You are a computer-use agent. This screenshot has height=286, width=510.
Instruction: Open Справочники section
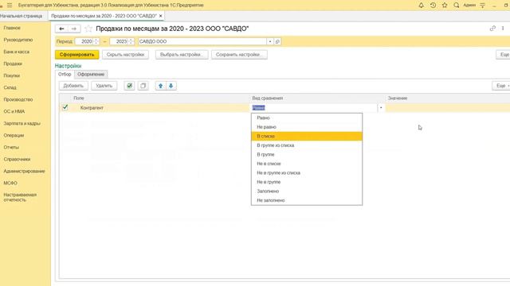tap(17, 159)
